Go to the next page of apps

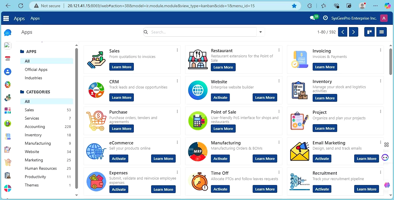(354, 32)
